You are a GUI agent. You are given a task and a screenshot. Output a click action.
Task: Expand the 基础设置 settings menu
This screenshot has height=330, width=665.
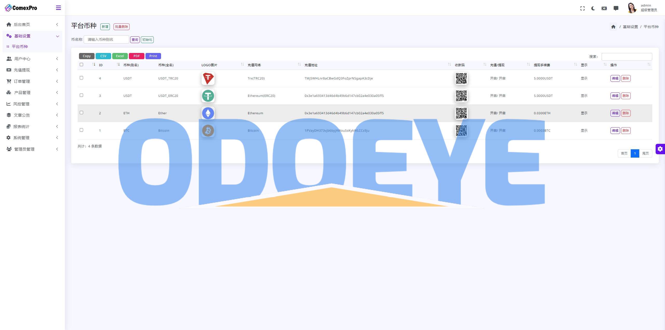point(32,36)
